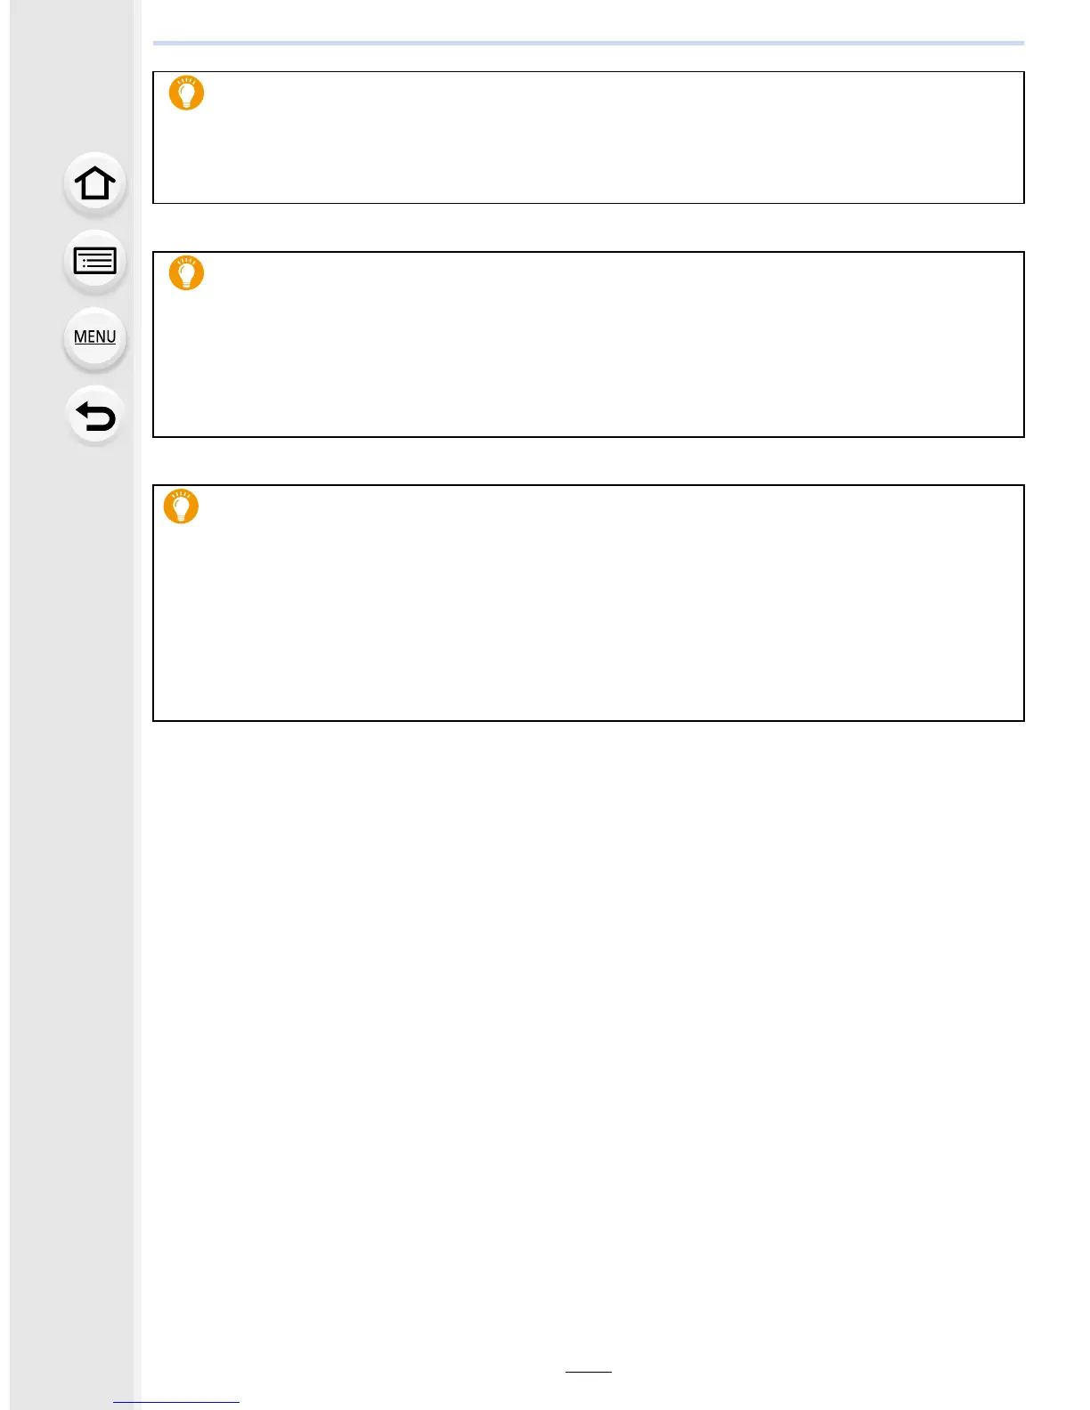The image size is (1090, 1410).
Task: Click the lightbulb icon in the smallest tip box
Action: (x=186, y=93)
